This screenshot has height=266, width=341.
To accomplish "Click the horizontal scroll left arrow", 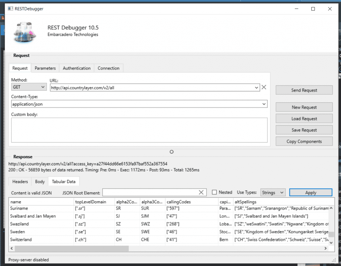I will coord(12,248).
